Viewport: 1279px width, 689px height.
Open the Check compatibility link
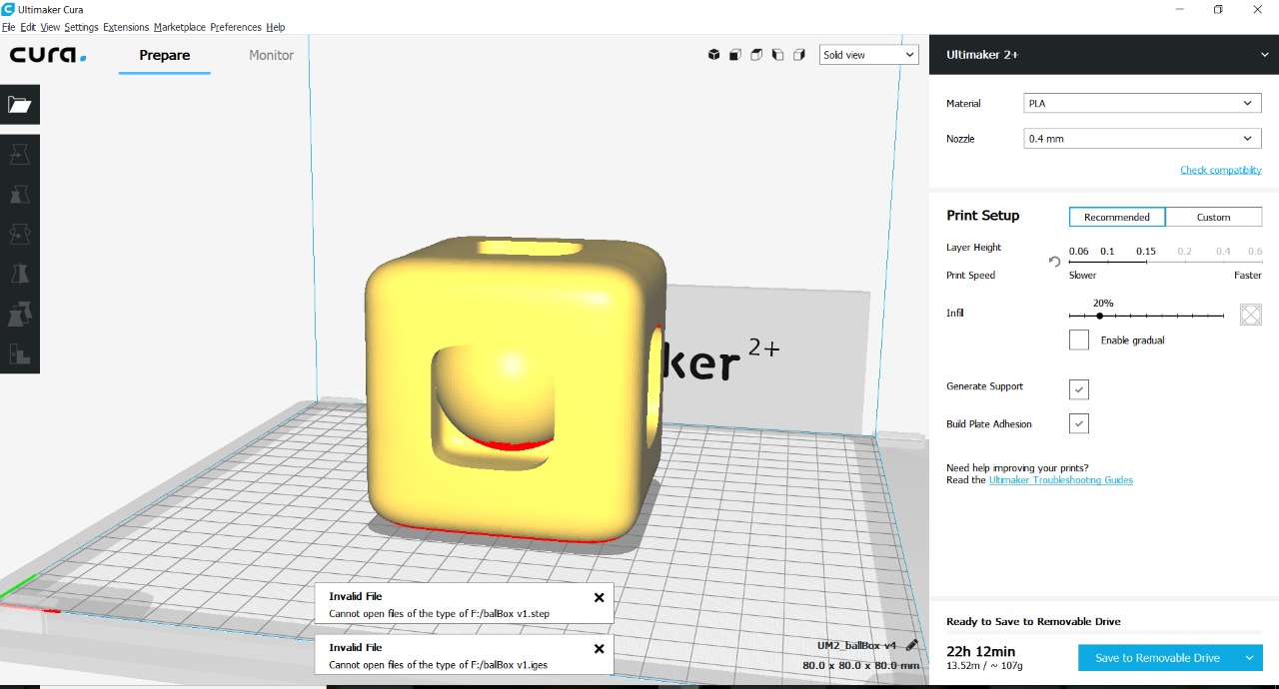pyautogui.click(x=1220, y=170)
